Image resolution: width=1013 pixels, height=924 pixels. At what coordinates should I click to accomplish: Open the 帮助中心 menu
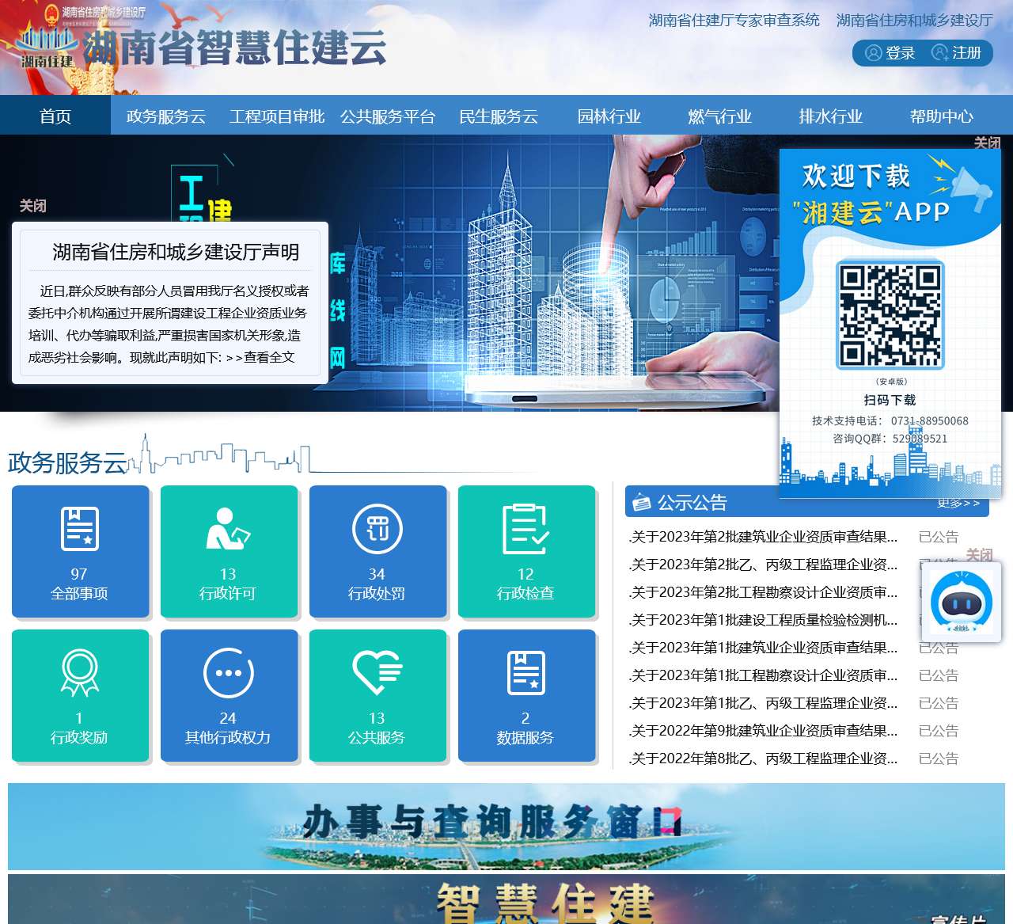[x=942, y=116]
